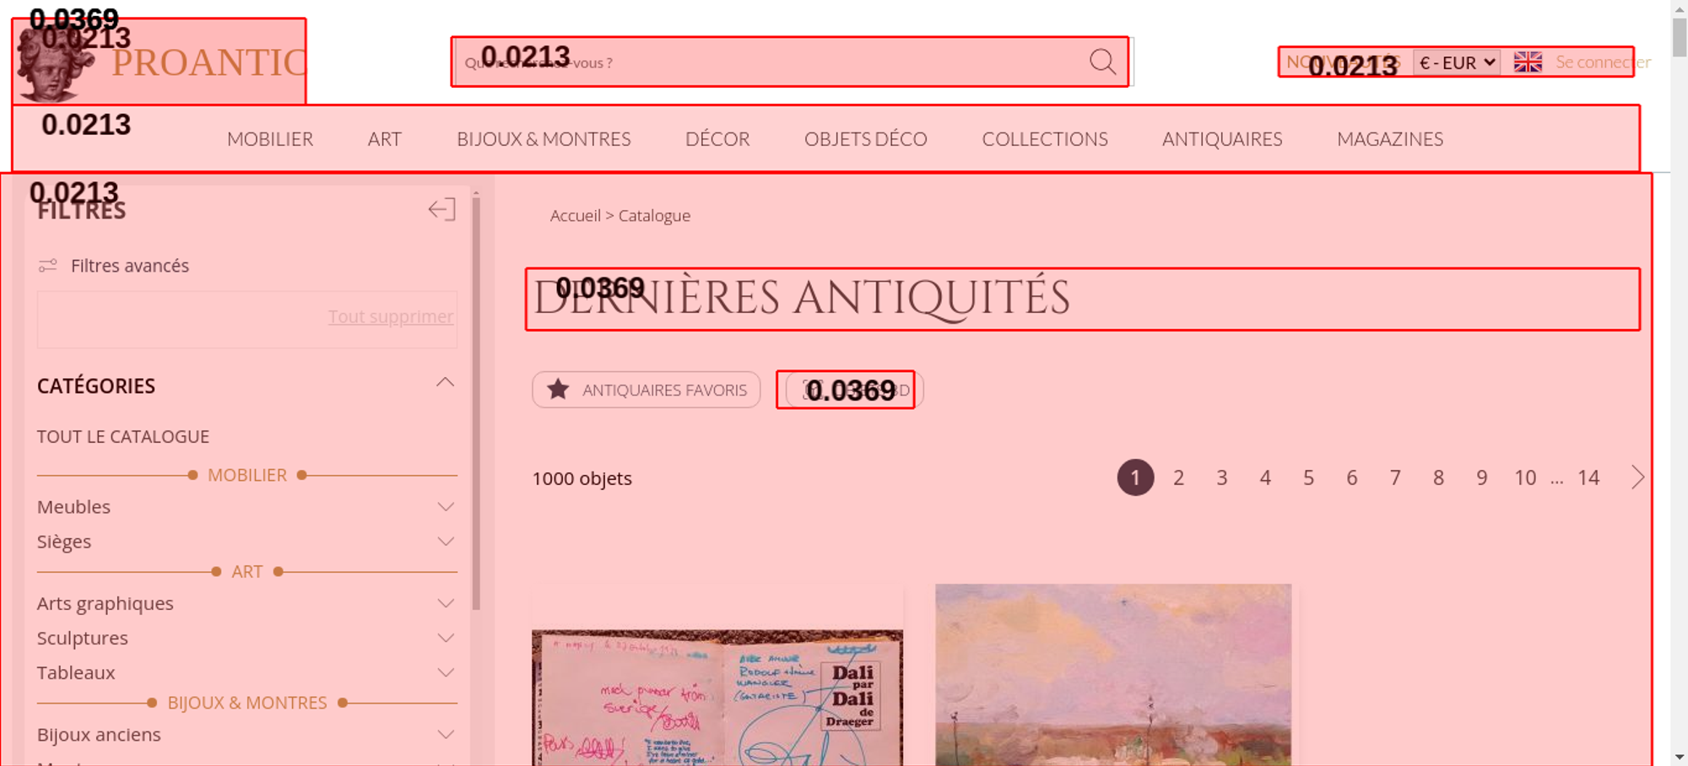The width and height of the screenshot is (1688, 766).
Task: Open the Antiquaires menu
Action: tap(1222, 139)
